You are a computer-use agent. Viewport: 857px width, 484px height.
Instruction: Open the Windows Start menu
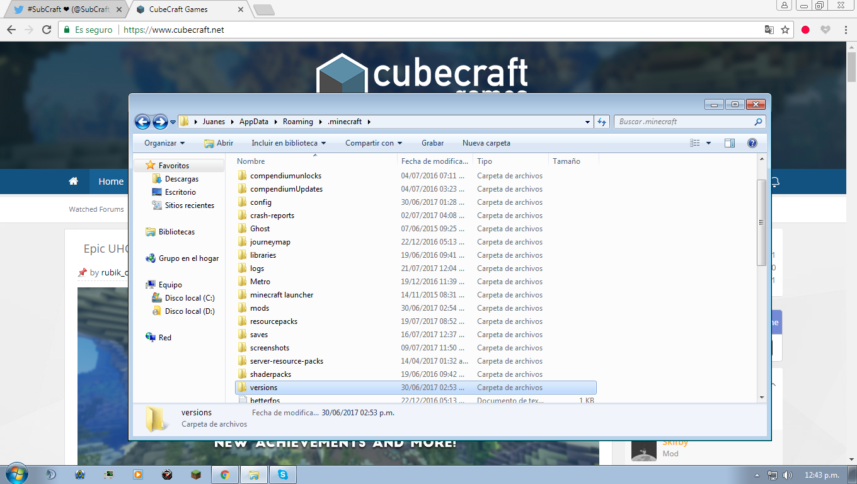pyautogui.click(x=16, y=474)
